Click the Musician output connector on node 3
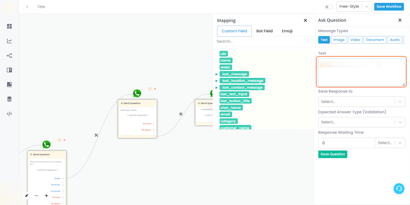The height and width of the screenshot is (205, 410). click(x=63, y=185)
